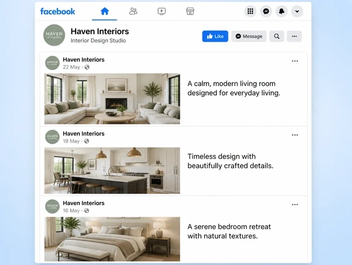The width and height of the screenshot is (352, 265).
Task: Open the living room photo
Action: (x=112, y=98)
